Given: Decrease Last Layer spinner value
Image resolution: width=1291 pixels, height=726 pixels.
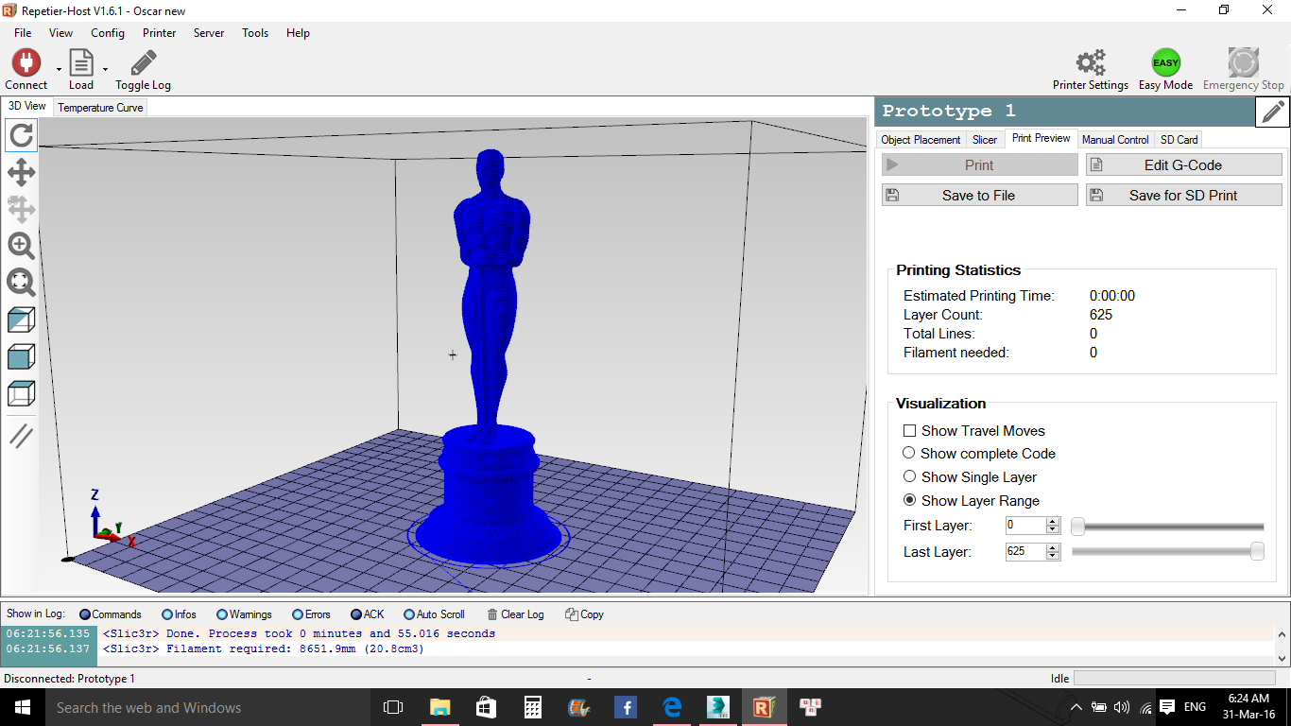Looking at the screenshot, I should coord(1053,556).
